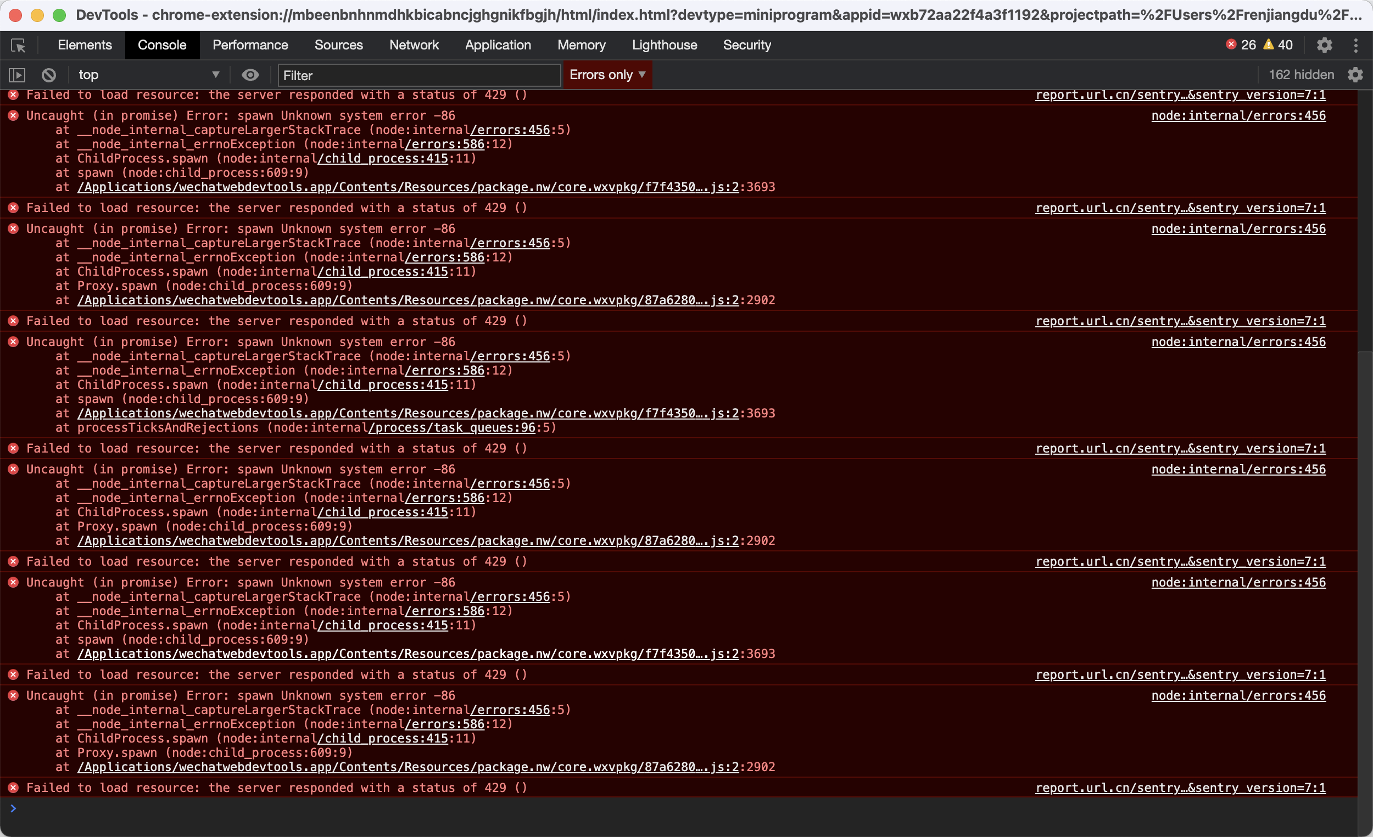Click the inspect element picker icon

click(18, 45)
